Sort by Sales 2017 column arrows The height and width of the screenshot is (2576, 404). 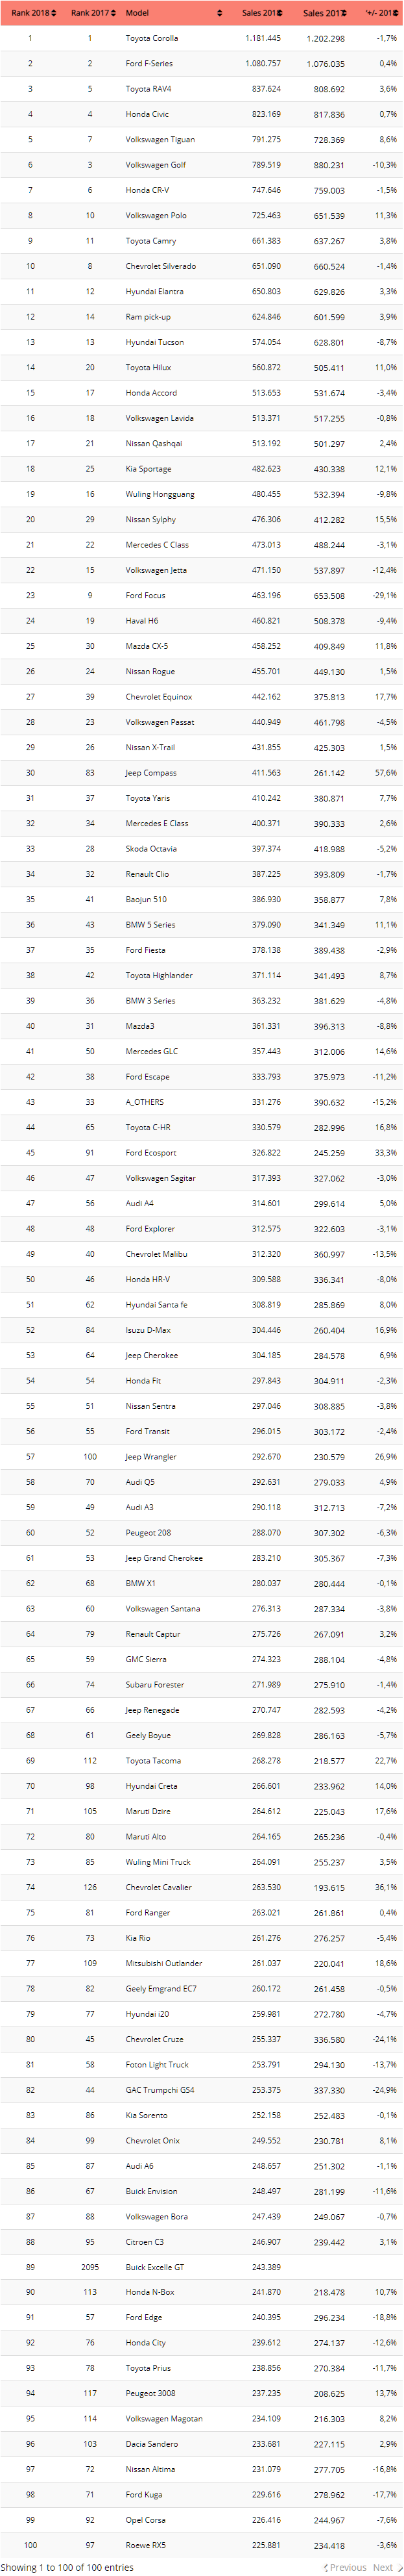(342, 13)
